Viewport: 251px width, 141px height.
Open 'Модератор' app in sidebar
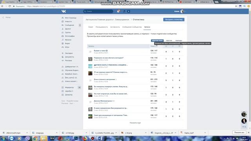[x=69, y=87]
